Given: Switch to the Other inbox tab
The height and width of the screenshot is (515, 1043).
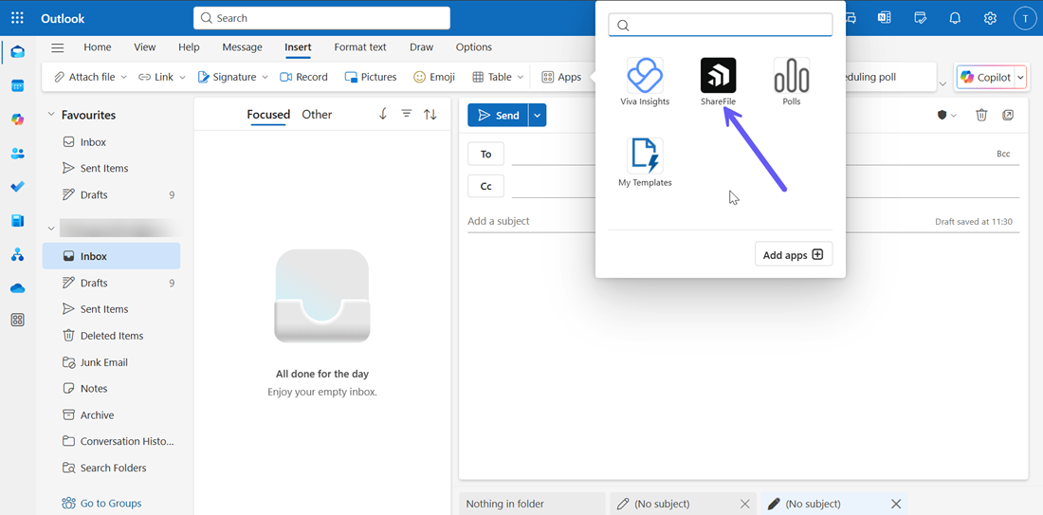Looking at the screenshot, I should click(317, 115).
